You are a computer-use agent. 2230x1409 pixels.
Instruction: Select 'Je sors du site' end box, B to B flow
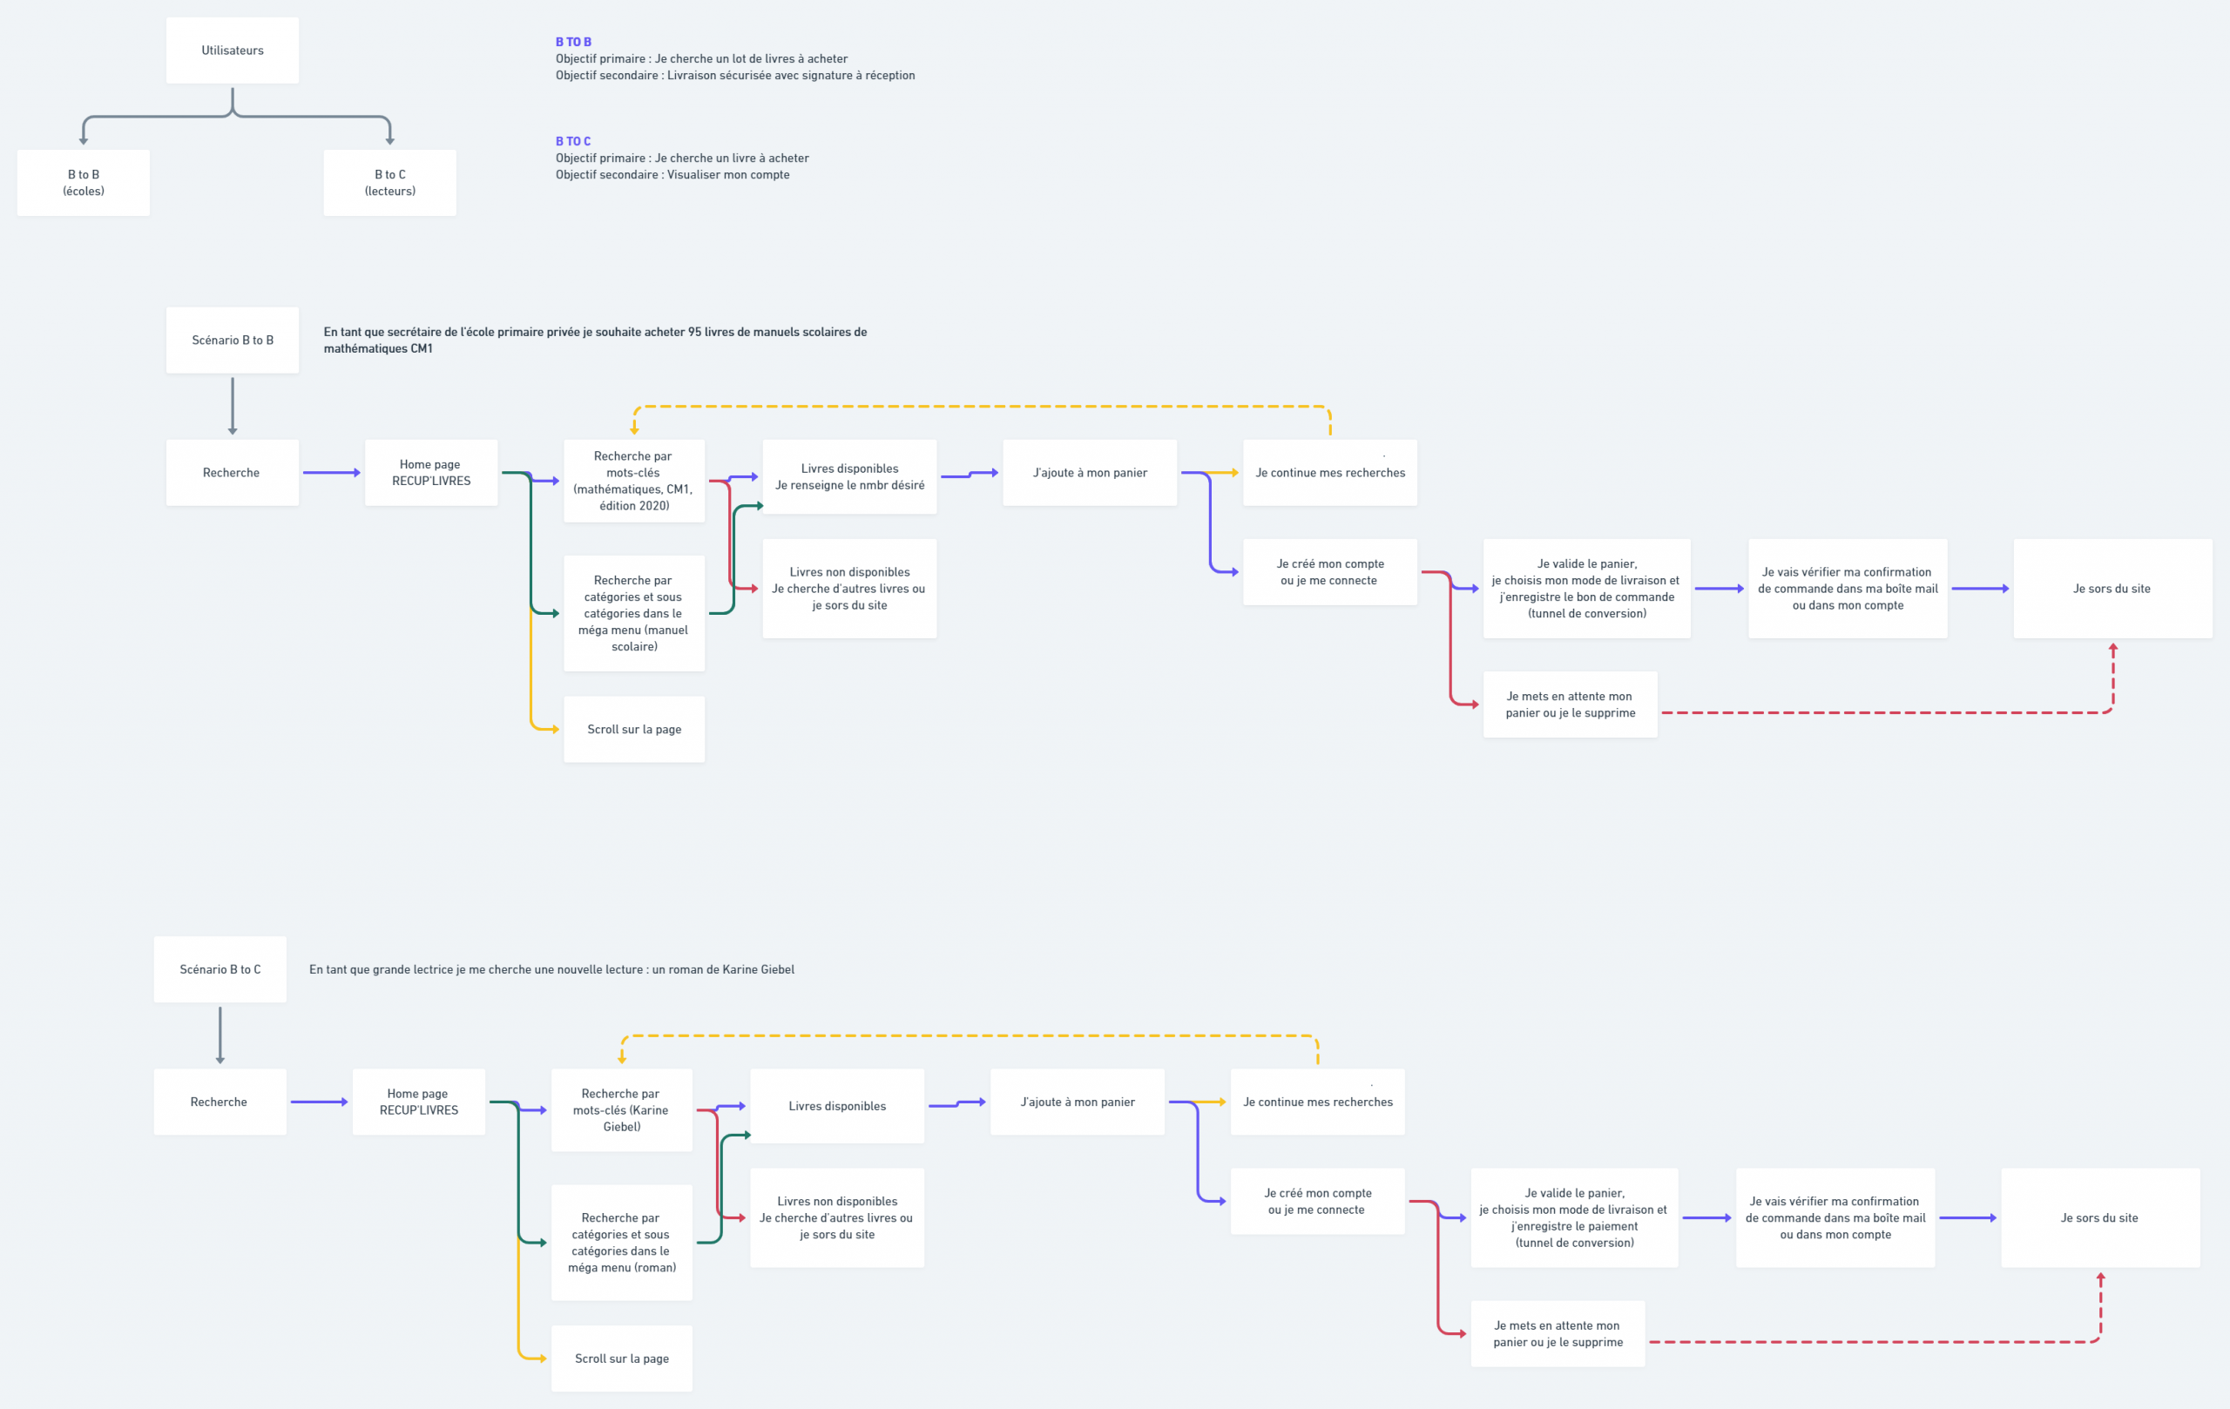2112,588
